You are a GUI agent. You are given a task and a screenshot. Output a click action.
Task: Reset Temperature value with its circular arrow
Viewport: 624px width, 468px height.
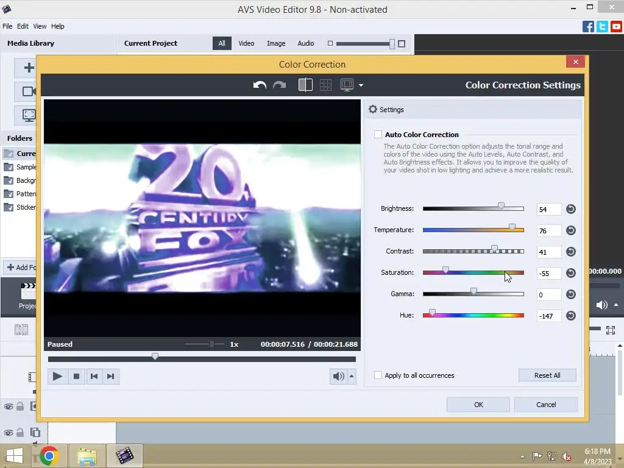tap(570, 230)
